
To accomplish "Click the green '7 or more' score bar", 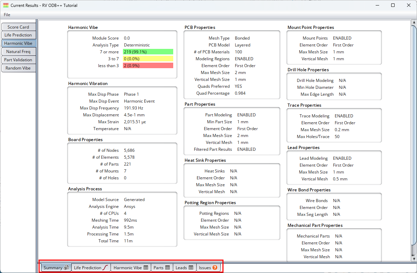I will (x=148, y=52).
